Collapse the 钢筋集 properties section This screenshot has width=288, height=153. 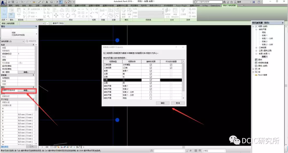[33, 75]
